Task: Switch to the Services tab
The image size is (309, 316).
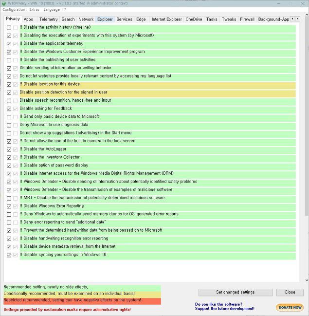Action: [x=124, y=19]
